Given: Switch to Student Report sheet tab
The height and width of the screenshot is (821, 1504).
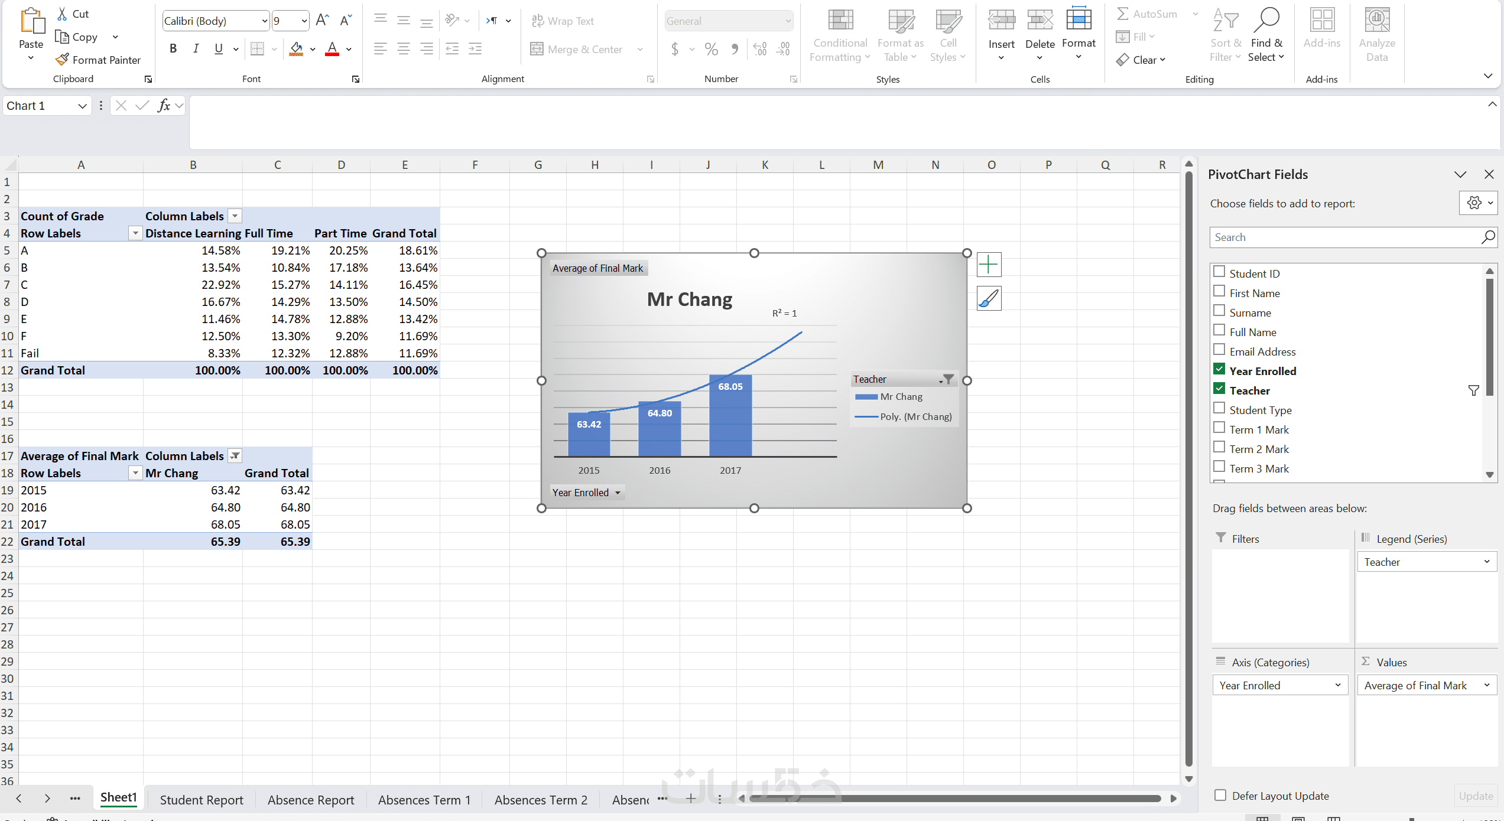Looking at the screenshot, I should [202, 800].
